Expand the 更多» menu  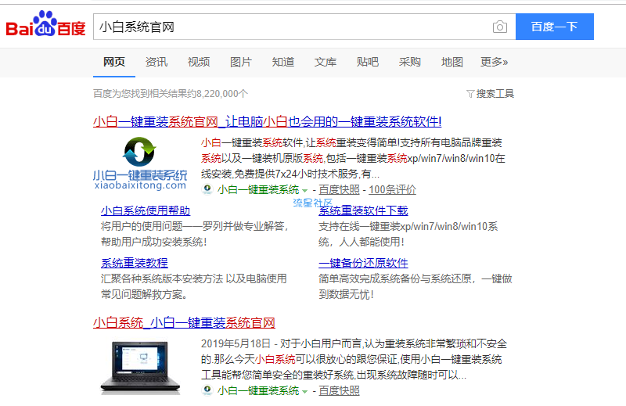coord(495,62)
